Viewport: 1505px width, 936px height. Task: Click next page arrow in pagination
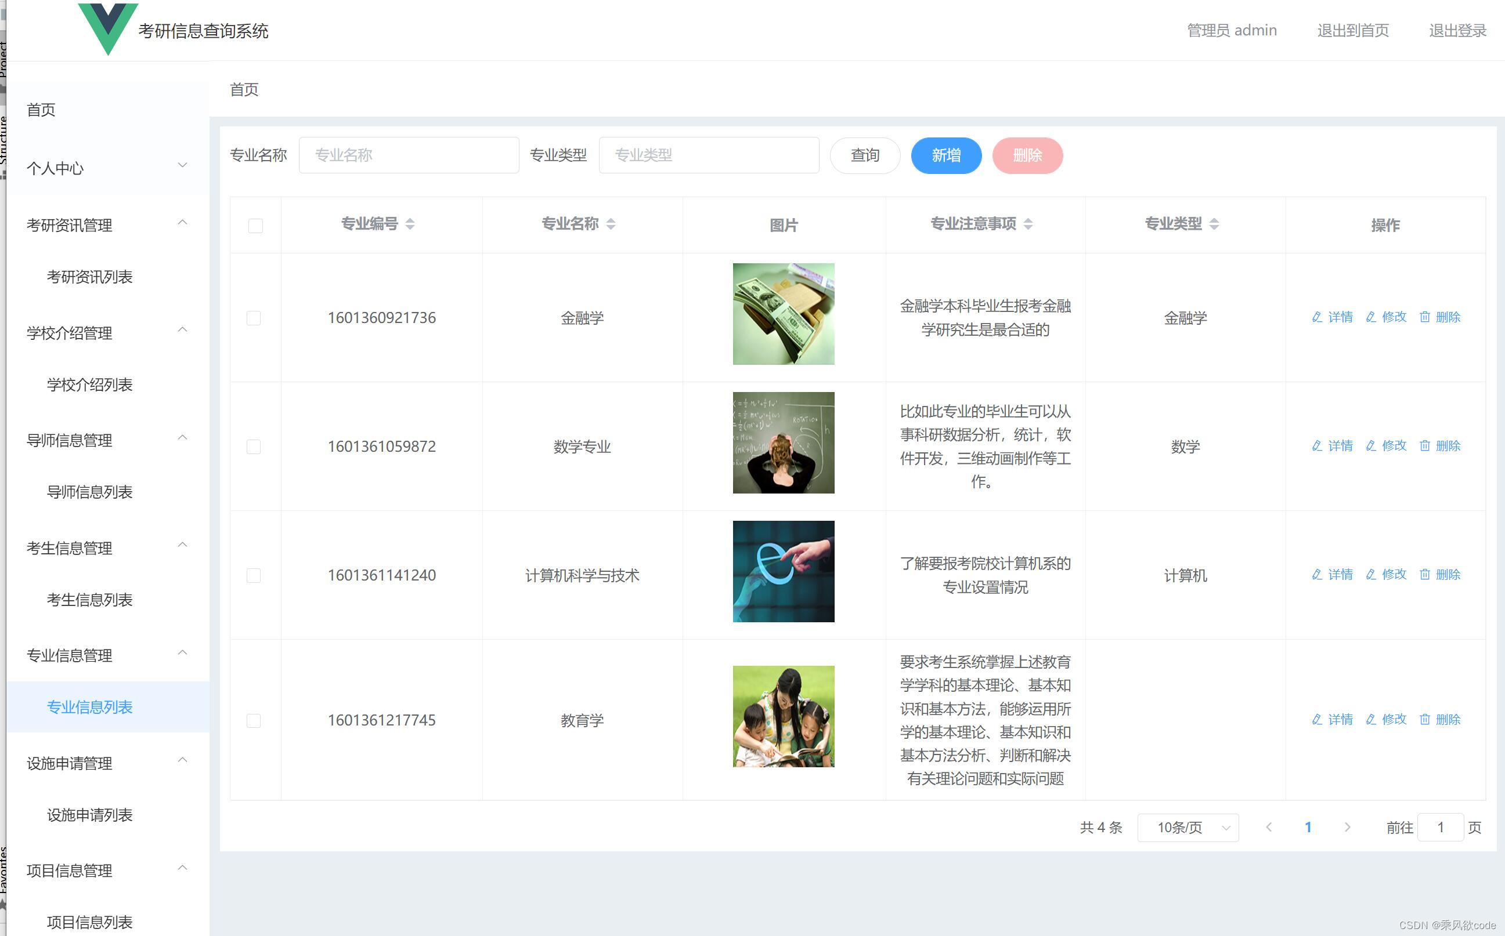click(x=1348, y=827)
